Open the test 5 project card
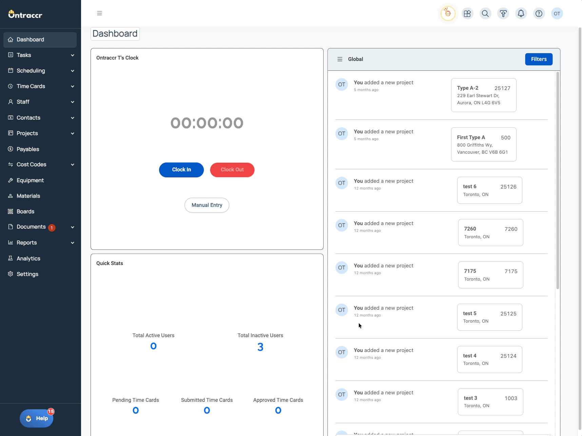The height and width of the screenshot is (436, 582). (x=489, y=317)
